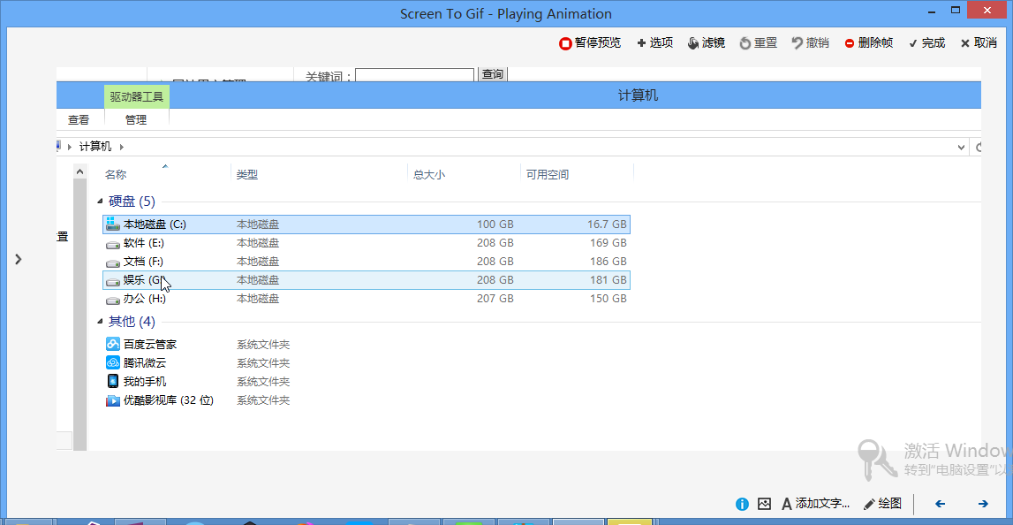This screenshot has width=1013, height=525.
Task: Select the 优酷影视库 (32 位) name text
Action: point(169,401)
